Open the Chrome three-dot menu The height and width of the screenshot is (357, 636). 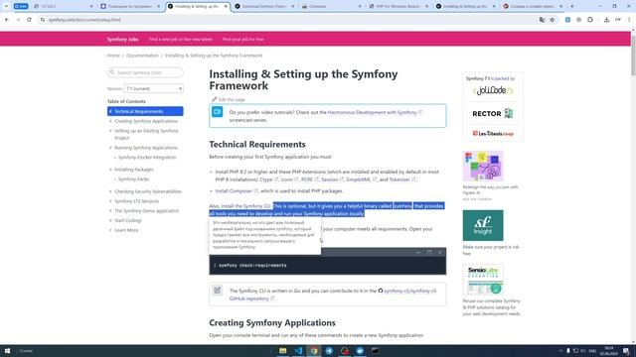629,20
